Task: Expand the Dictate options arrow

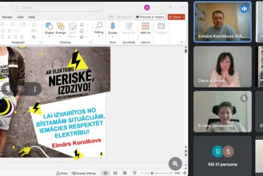Action: [113, 37]
